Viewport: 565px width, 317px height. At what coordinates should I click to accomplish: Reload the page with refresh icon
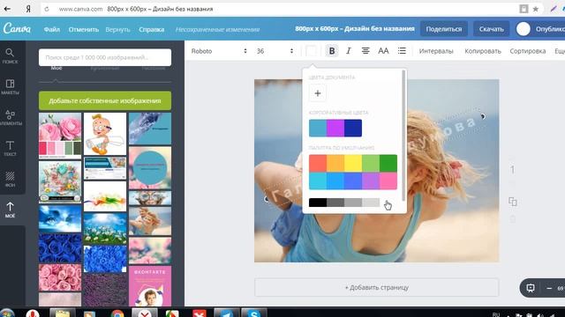point(47,9)
